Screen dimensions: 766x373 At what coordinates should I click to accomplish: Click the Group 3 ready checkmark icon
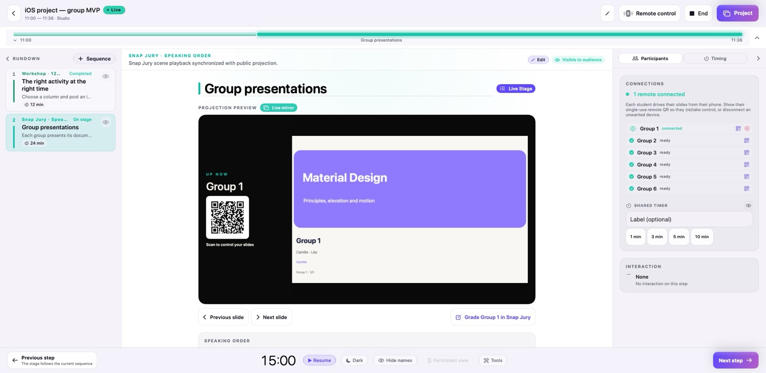click(x=631, y=153)
